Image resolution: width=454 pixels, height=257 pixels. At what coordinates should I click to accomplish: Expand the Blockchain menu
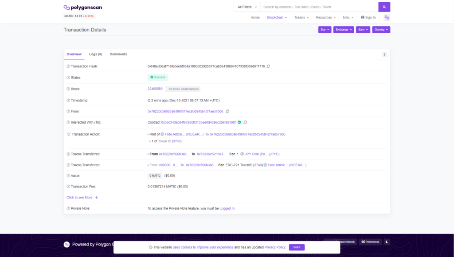pos(277,18)
